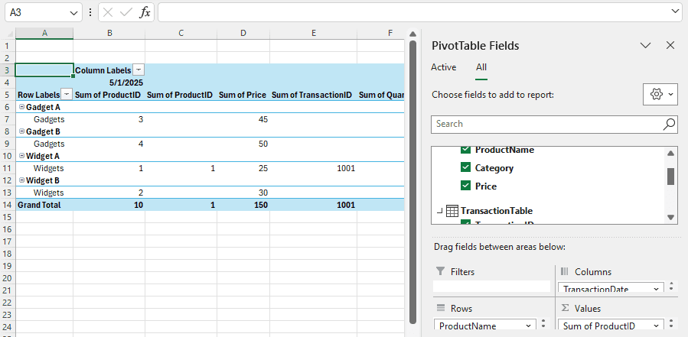This screenshot has height=337, width=688.
Task: Uncheck the Price field checkbox
Action: 465,186
